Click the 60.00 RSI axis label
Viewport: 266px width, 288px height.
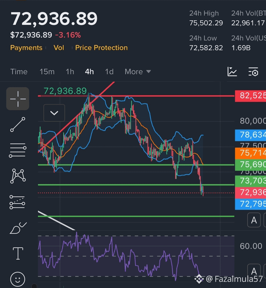tap(251, 246)
